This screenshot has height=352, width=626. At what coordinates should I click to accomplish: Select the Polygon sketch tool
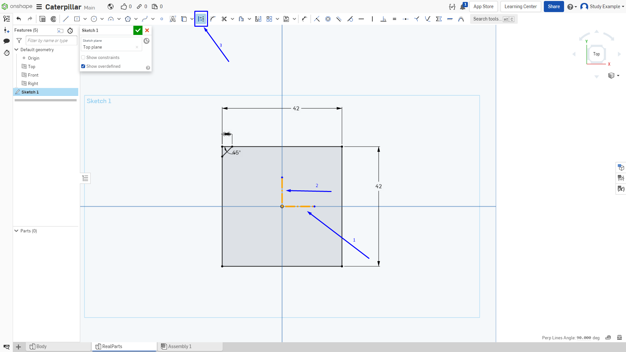[x=128, y=19]
